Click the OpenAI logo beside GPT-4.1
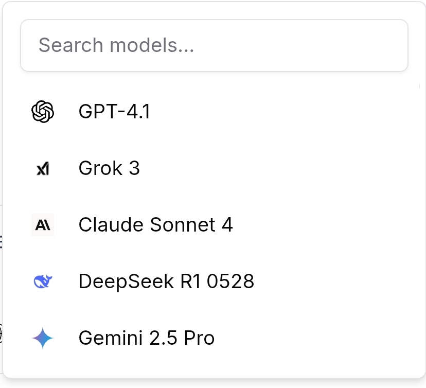This screenshot has width=426, height=388. point(43,112)
